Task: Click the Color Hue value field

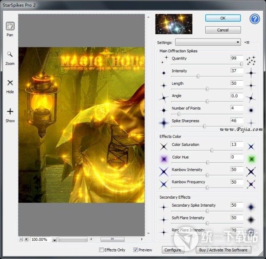Action: 237,157
